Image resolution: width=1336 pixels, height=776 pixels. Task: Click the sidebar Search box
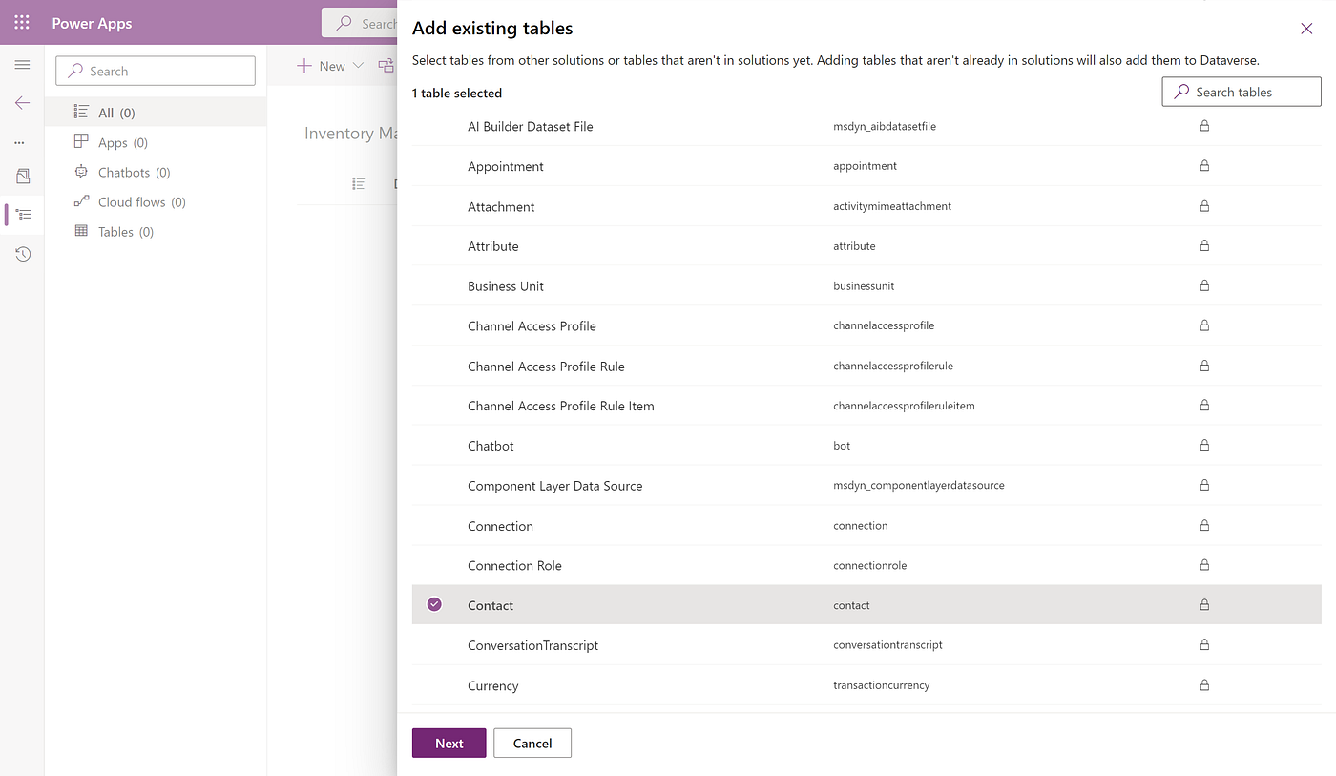pyautogui.click(x=155, y=70)
